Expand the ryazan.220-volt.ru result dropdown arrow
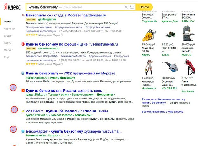Image resolution: width=198 pixels, height=146 pixels. coord(92,115)
